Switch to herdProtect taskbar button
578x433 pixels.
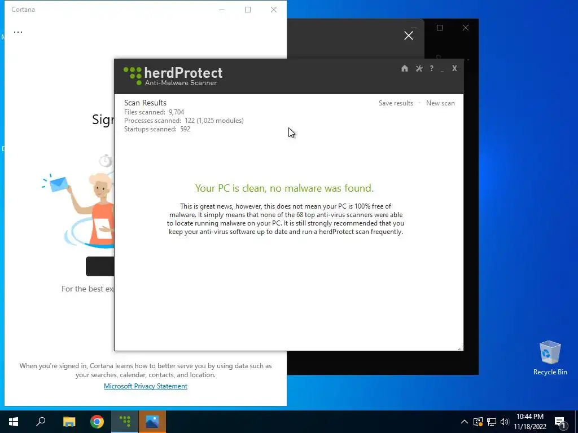(x=125, y=422)
